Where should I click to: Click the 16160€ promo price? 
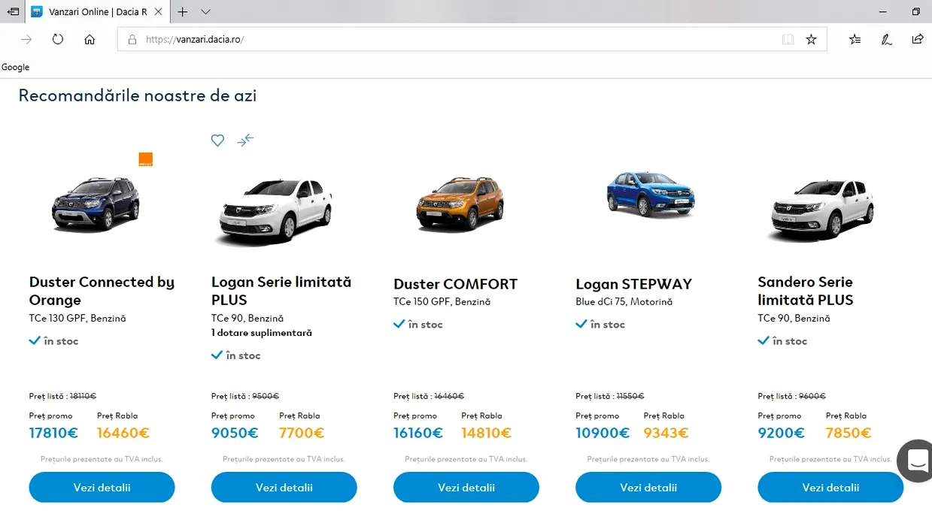418,433
